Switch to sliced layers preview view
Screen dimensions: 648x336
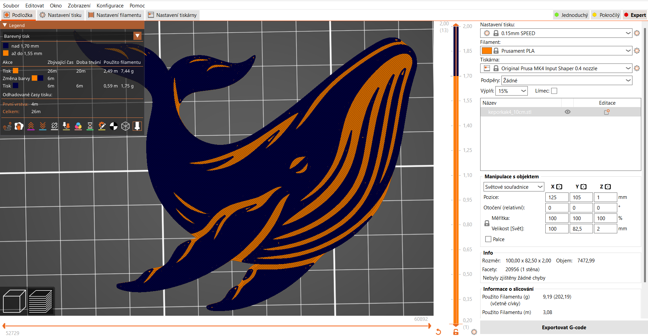(x=41, y=301)
